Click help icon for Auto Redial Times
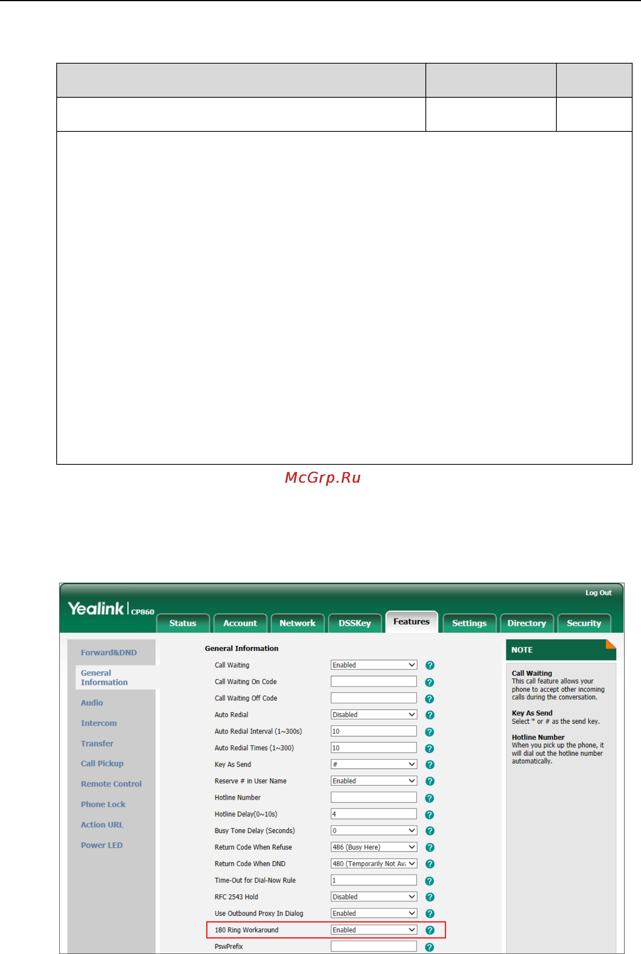This screenshot has width=641, height=954. coord(430,748)
